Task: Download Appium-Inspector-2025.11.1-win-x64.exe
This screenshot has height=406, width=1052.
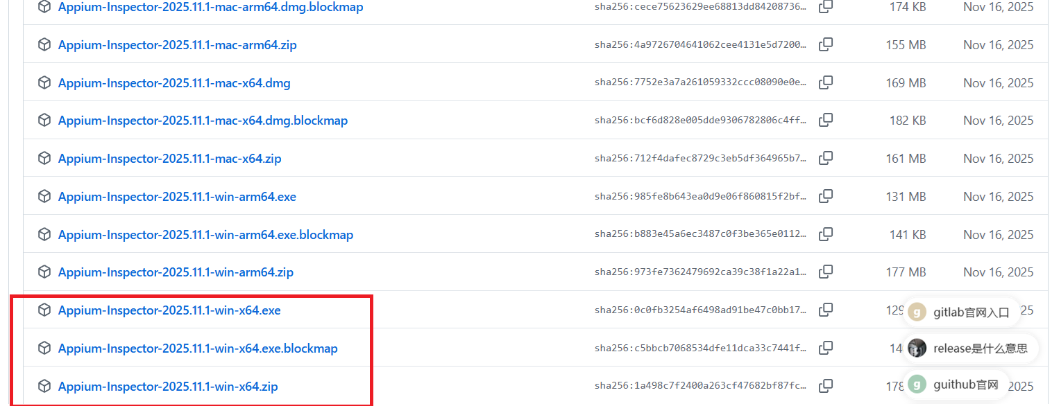Action: click(x=169, y=310)
